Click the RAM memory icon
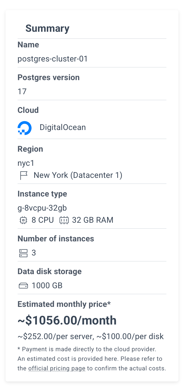 coord(64,220)
